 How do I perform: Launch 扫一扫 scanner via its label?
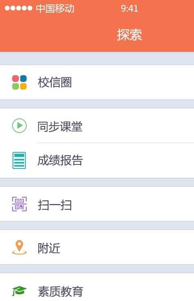point(55,205)
